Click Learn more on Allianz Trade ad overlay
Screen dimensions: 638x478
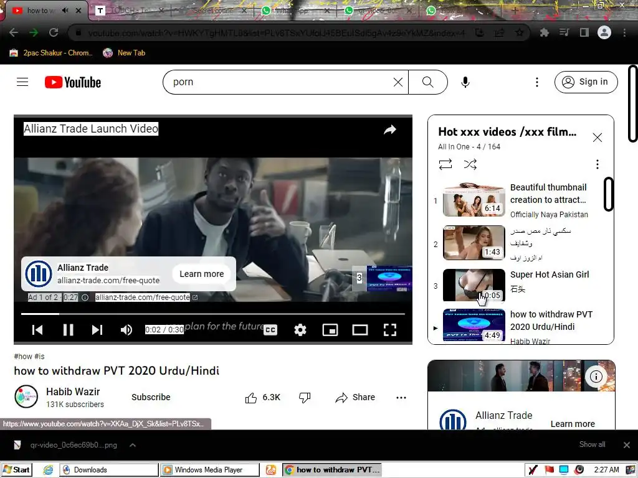click(x=202, y=274)
